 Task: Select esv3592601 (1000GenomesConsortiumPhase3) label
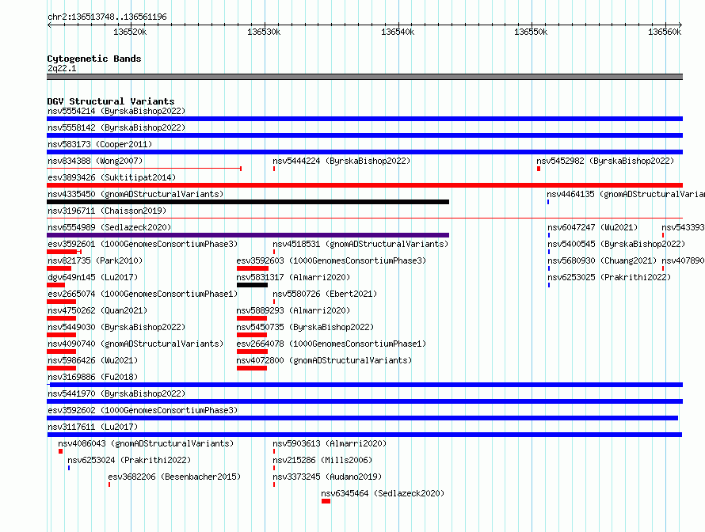coord(143,244)
